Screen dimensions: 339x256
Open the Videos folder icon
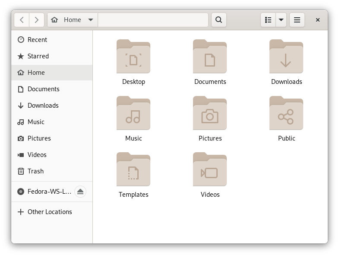(x=210, y=170)
